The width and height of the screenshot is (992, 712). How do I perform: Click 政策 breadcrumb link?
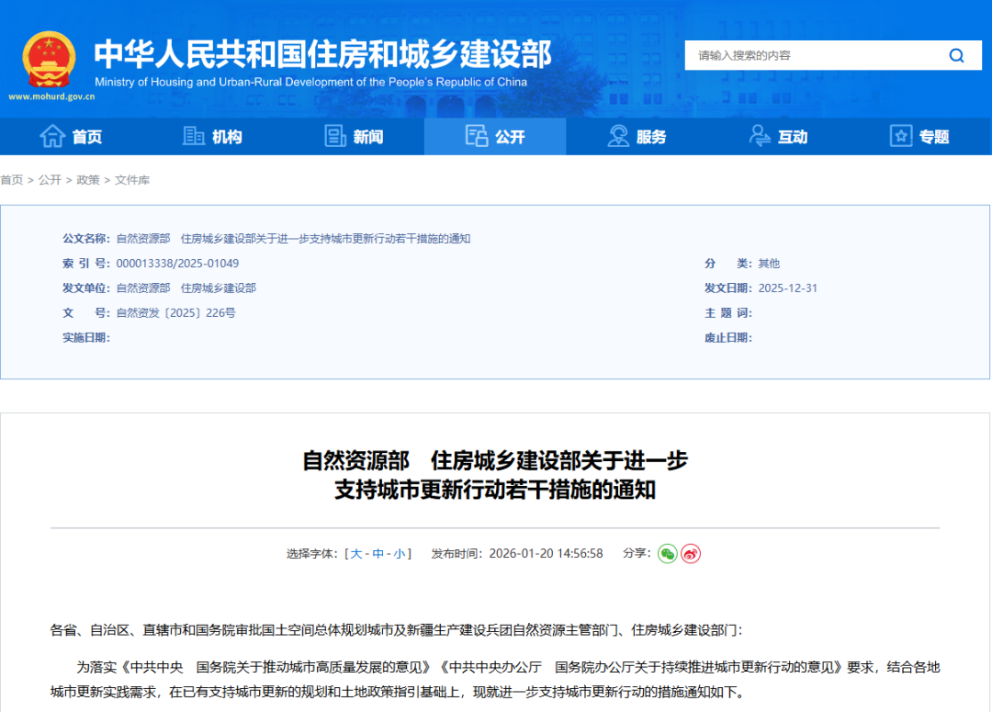(x=88, y=180)
